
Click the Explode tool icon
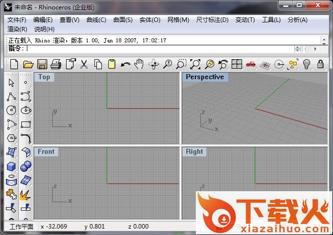[25, 195]
